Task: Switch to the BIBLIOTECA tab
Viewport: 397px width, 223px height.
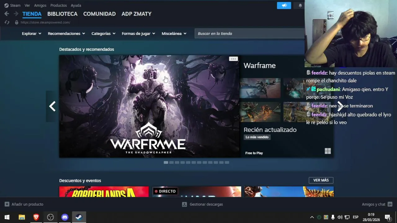Action: 62,14
